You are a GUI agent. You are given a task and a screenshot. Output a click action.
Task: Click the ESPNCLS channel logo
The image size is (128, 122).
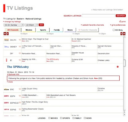[6, 103]
